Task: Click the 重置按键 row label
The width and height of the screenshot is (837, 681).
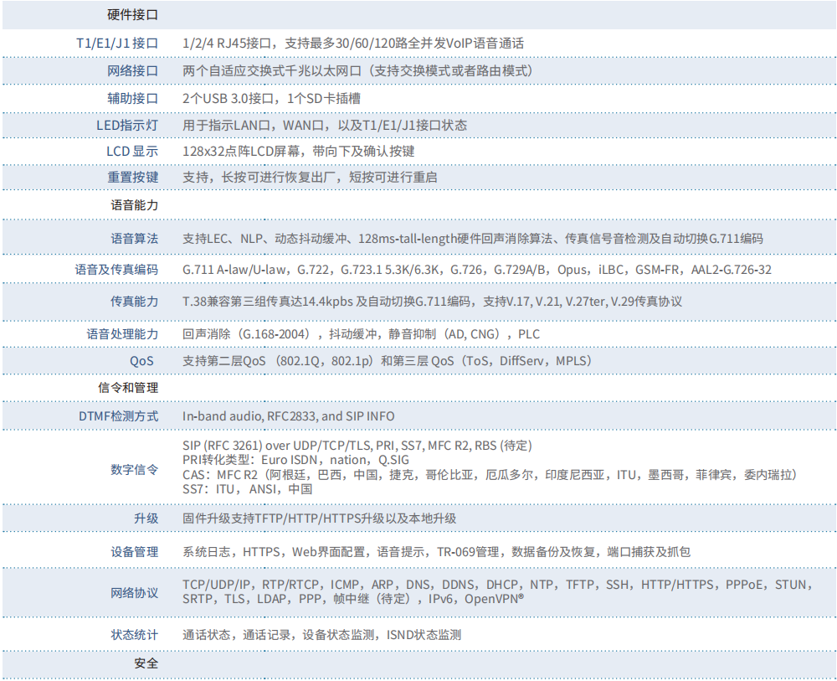Action: 133,178
